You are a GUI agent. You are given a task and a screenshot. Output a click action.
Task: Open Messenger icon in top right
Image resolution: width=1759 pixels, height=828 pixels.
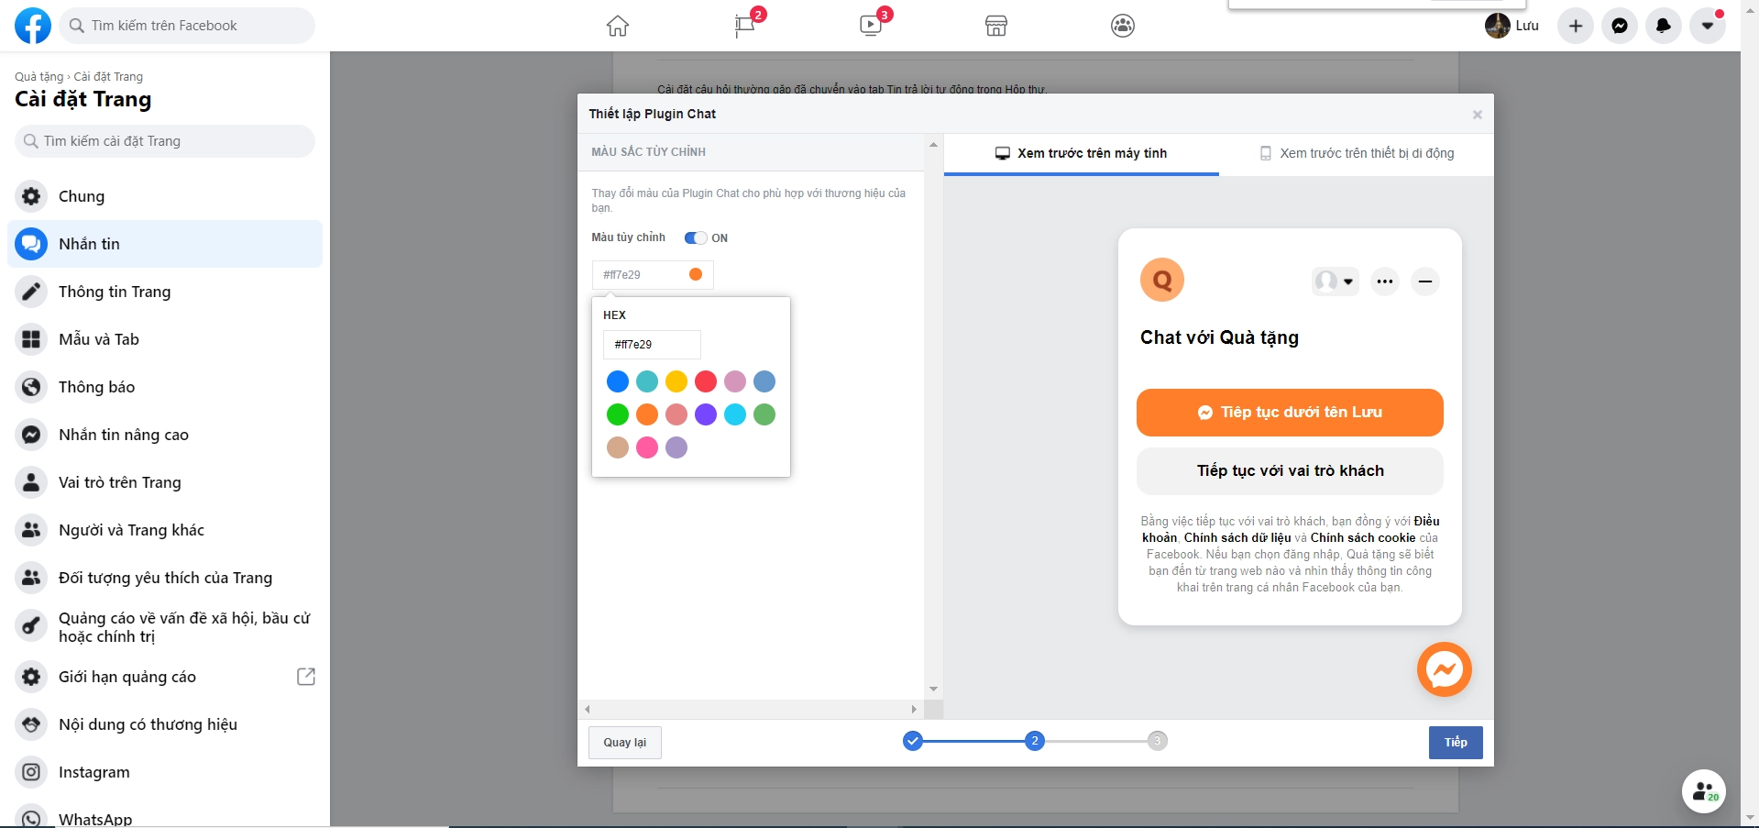(x=1620, y=26)
